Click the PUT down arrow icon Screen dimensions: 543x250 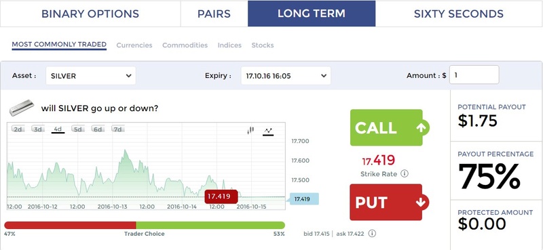pyautogui.click(x=421, y=203)
